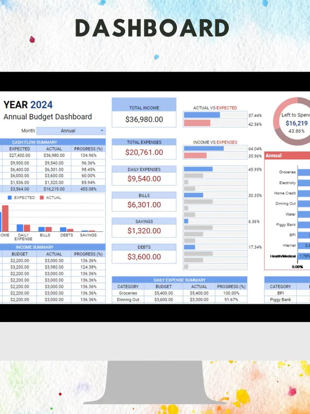Screen dimensions: 310x414
Task: Select the Month field showing Annual
Action: coord(71,131)
